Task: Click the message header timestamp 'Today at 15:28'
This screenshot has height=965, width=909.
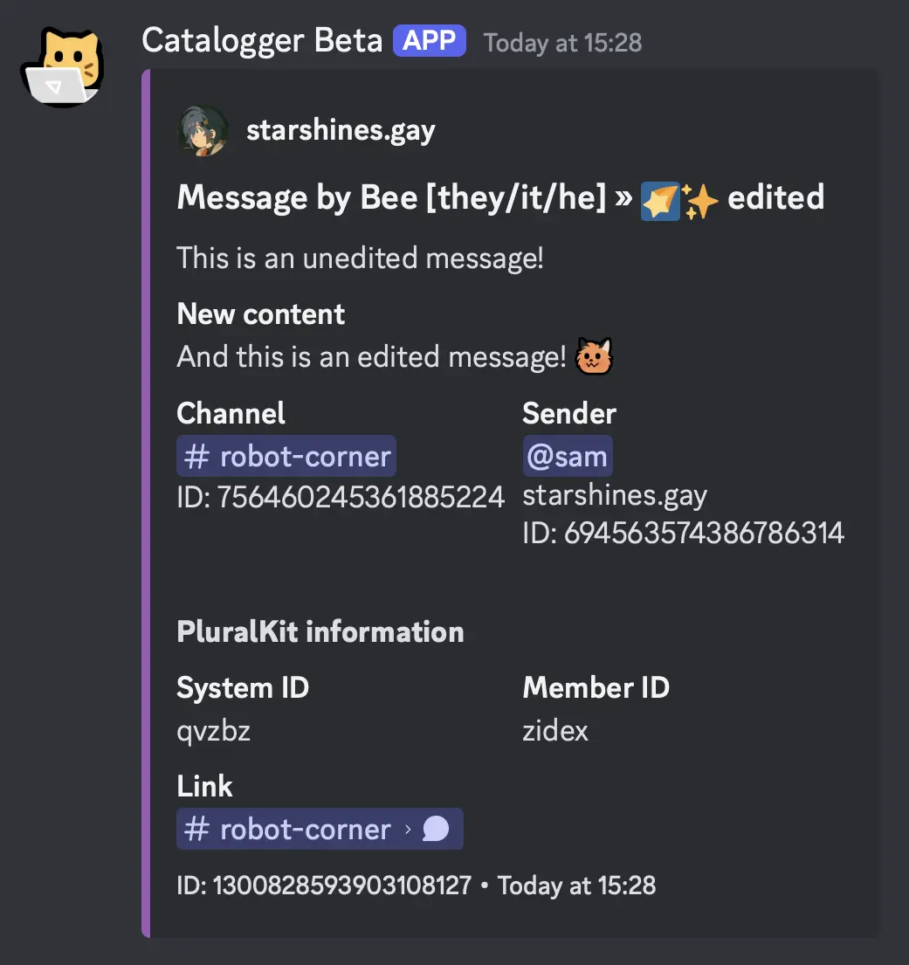Action: (562, 42)
